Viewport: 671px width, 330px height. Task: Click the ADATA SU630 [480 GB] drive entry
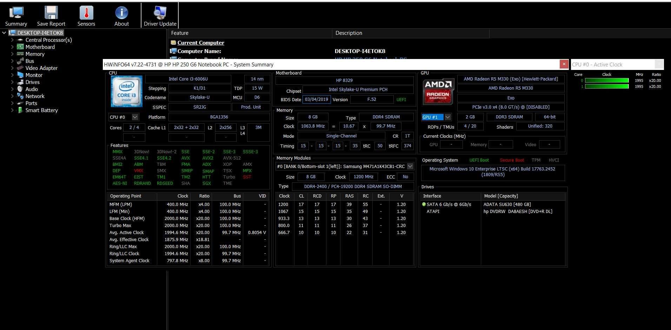[x=507, y=204]
